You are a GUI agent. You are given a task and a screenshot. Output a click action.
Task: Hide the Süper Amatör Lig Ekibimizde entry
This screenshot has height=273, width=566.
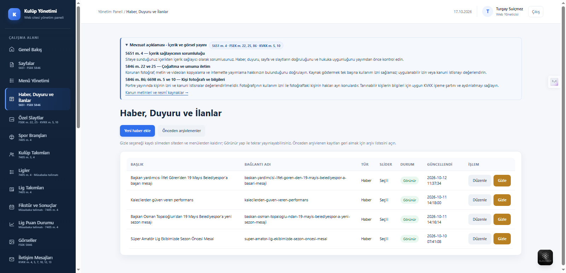(x=502, y=239)
